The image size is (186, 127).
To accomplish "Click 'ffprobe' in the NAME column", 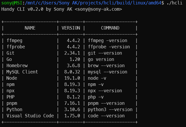I will [16, 47].
